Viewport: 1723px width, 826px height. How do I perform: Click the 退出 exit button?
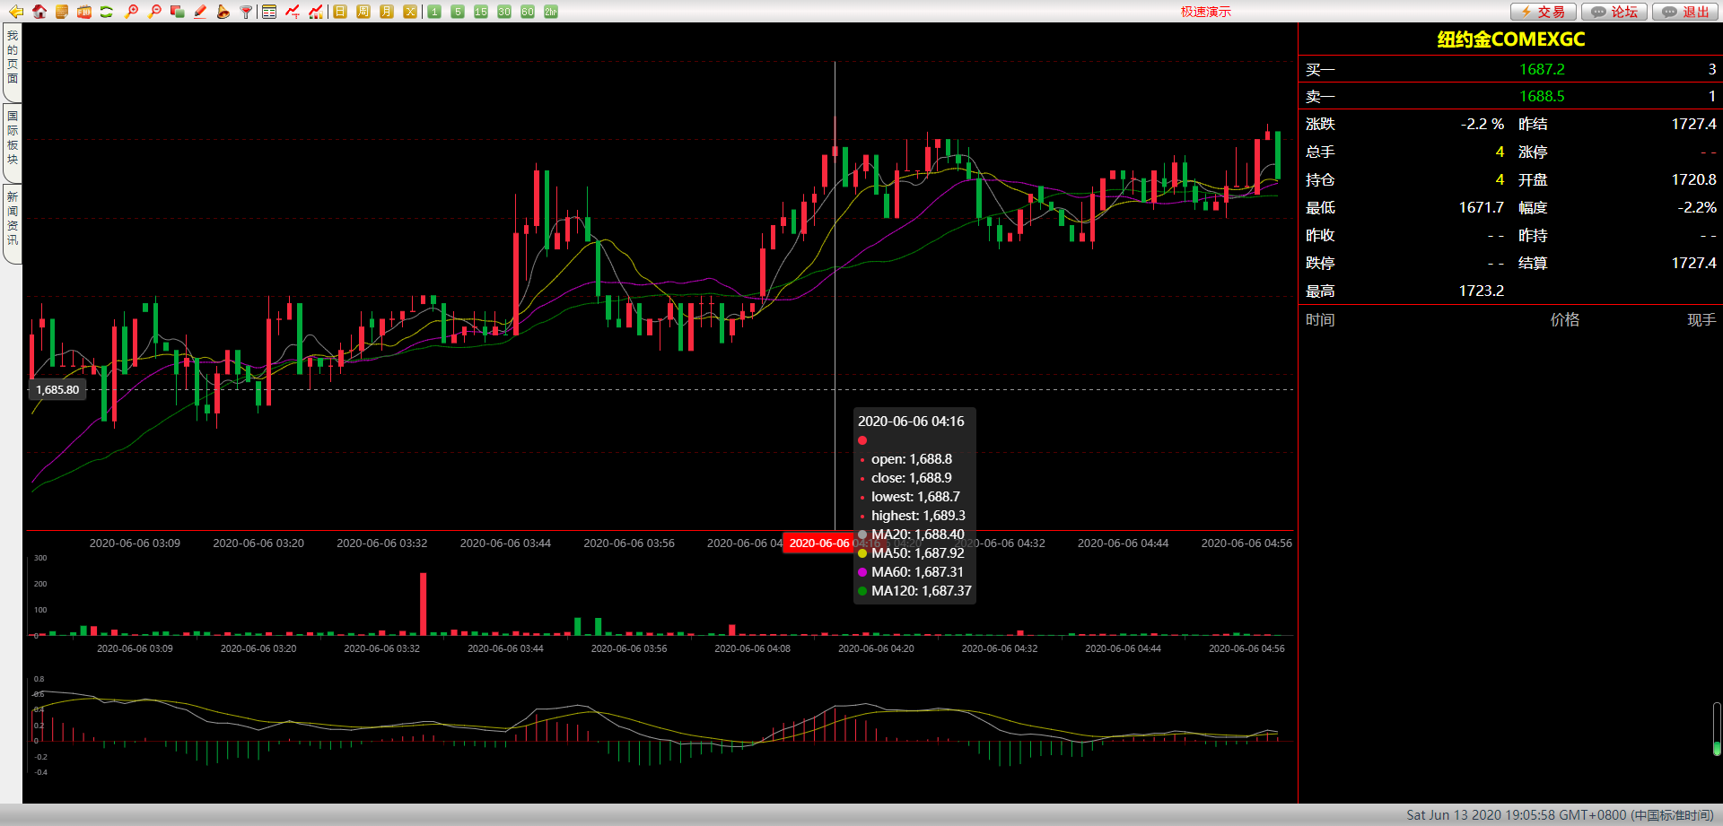click(x=1685, y=12)
